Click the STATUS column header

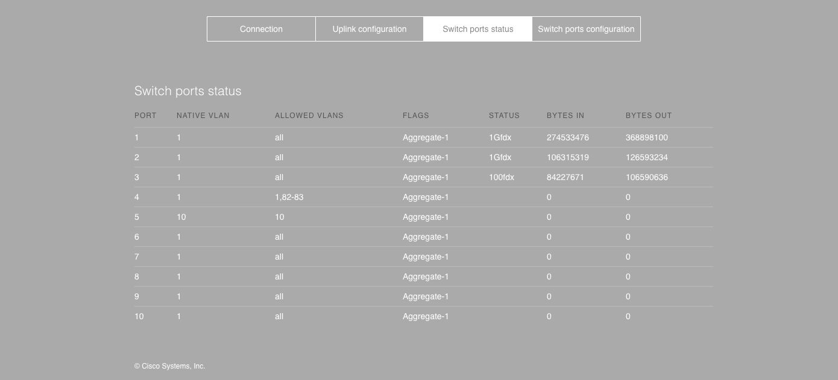(x=505, y=116)
